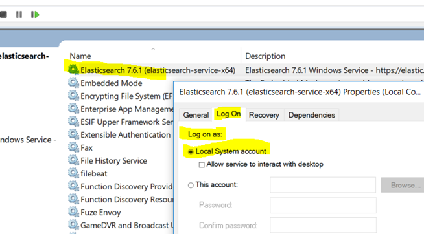
Task: Click gear icon beside GameDVR and Broadcast
Action: point(73,225)
